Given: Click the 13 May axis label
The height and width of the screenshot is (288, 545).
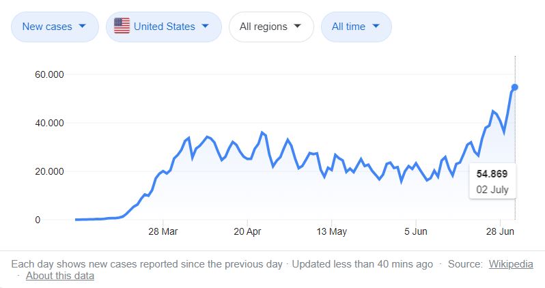Looking at the screenshot, I should tap(331, 231).
